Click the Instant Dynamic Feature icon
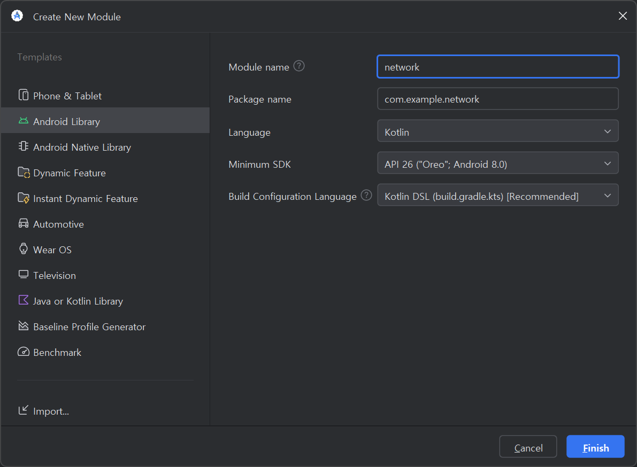This screenshot has width=637, height=467. coord(24,198)
